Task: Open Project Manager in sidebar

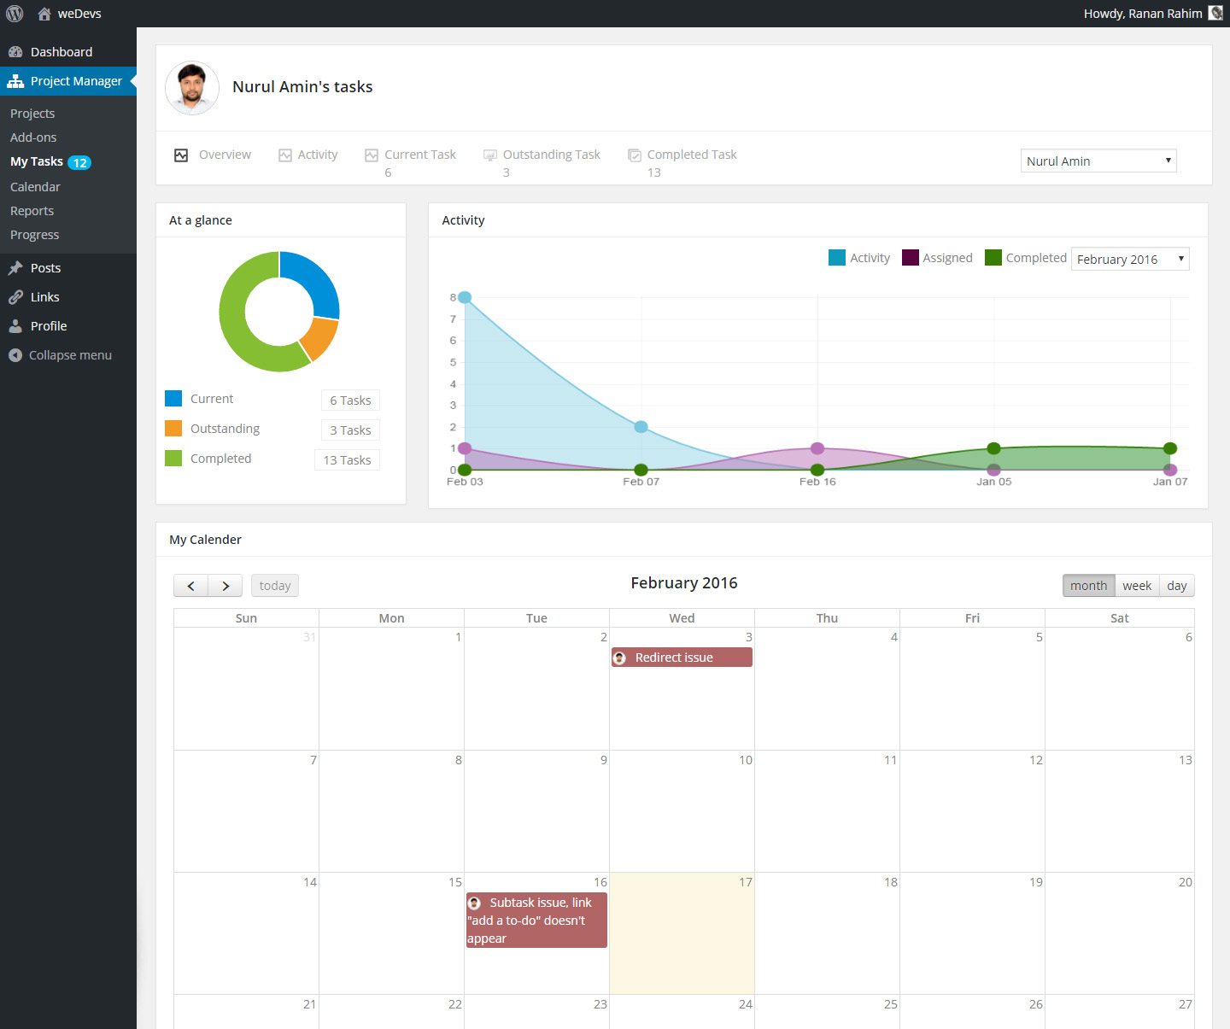Action: pos(68,81)
